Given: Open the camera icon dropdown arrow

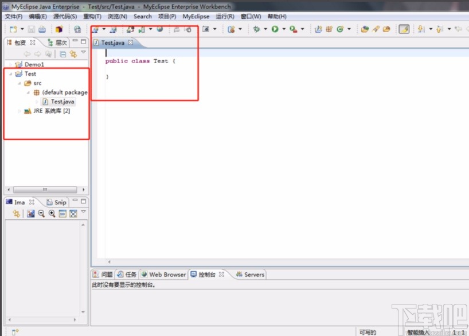Looking at the screenshot, I should click(215, 29).
